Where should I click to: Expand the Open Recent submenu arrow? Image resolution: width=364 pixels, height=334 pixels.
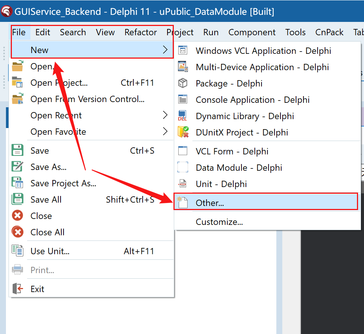tap(165, 115)
